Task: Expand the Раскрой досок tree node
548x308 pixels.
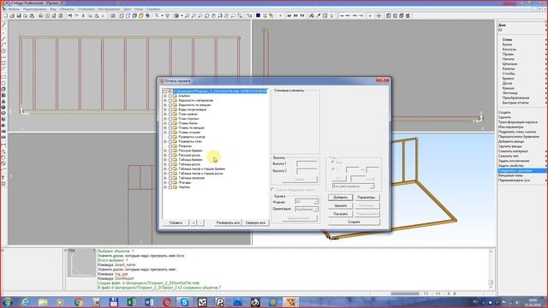Action: (165, 155)
